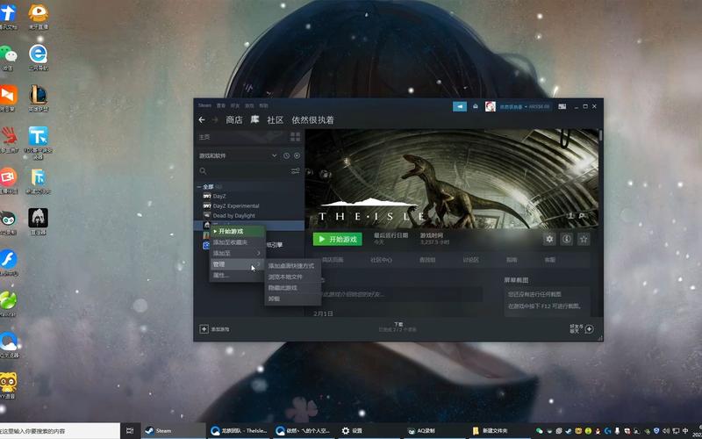Switch library to grid view icon
702x439 pixels.
(x=296, y=137)
